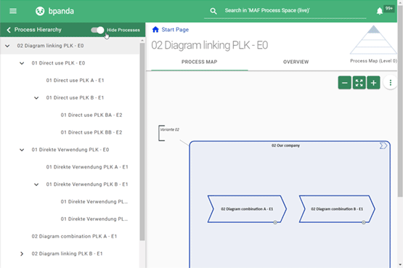403x268 pixels.
Task: Collapse 02 Diagram linking PLK - E0 node
Action: (x=7, y=46)
